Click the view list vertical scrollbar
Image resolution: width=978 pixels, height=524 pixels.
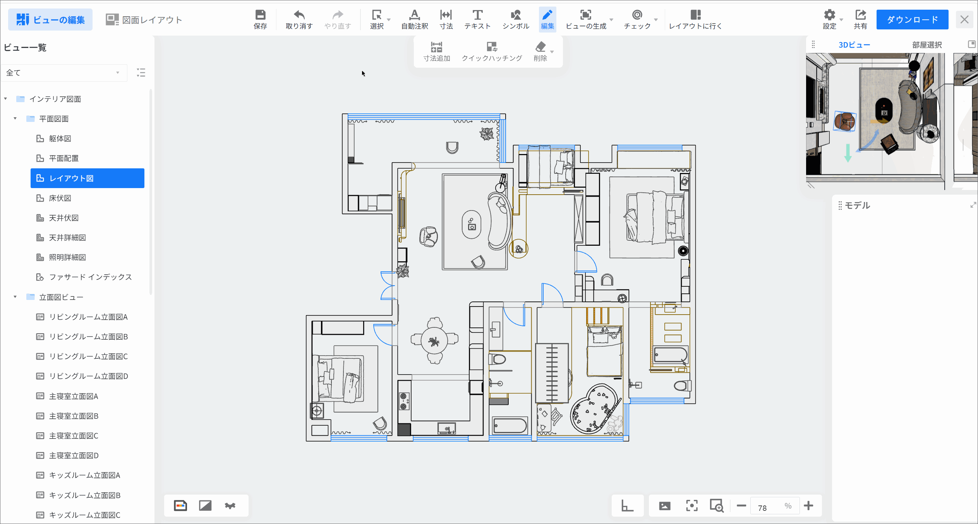tap(151, 192)
